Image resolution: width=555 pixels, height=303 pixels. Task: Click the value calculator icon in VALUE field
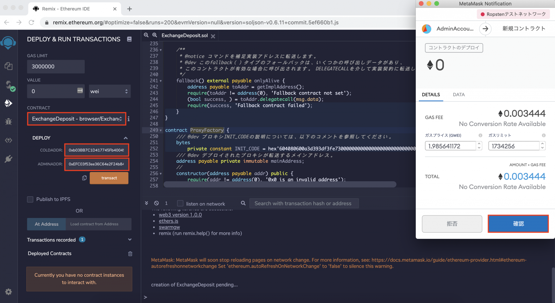(x=80, y=91)
